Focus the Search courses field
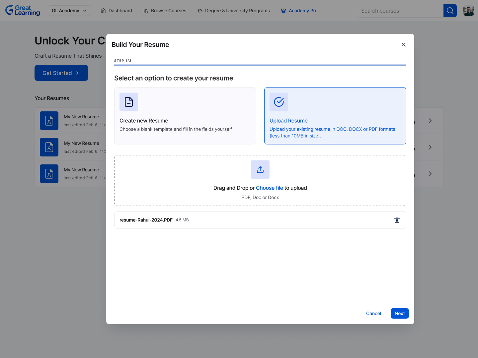This screenshot has height=358, width=478. tap(400, 11)
